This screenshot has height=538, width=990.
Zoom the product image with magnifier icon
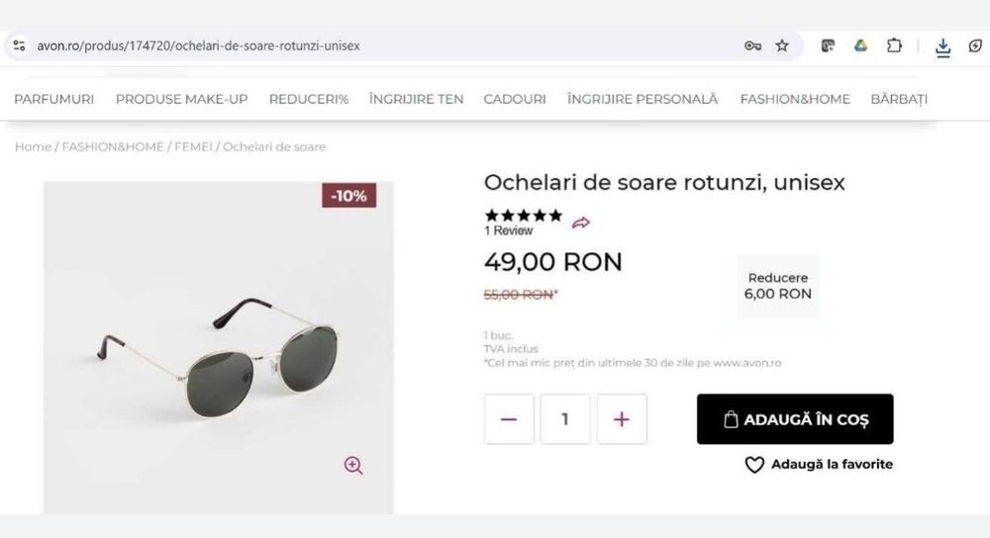353,465
